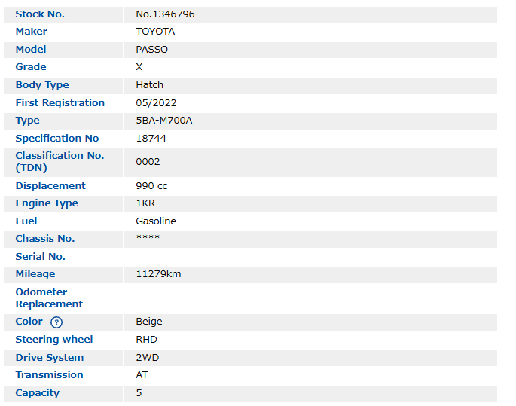Viewport: 516px width, 406px height.
Task: Click the Classification No. (TDN) label
Action: click(x=60, y=162)
